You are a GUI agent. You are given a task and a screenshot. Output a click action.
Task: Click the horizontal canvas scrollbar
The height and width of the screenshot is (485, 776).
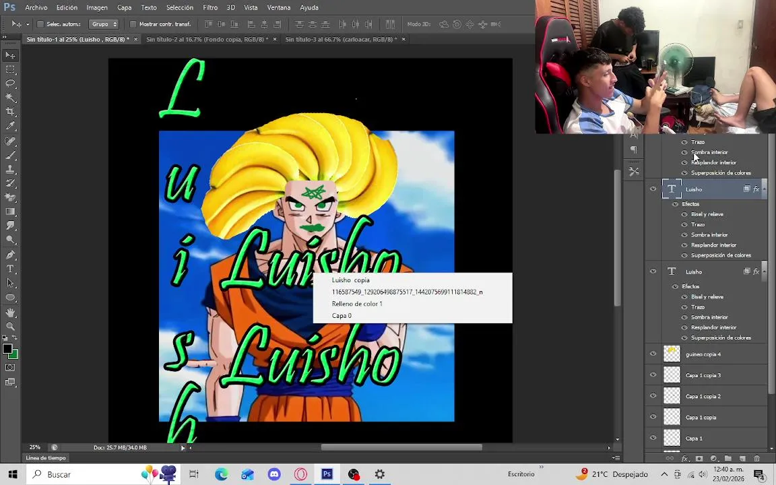coord(401,447)
